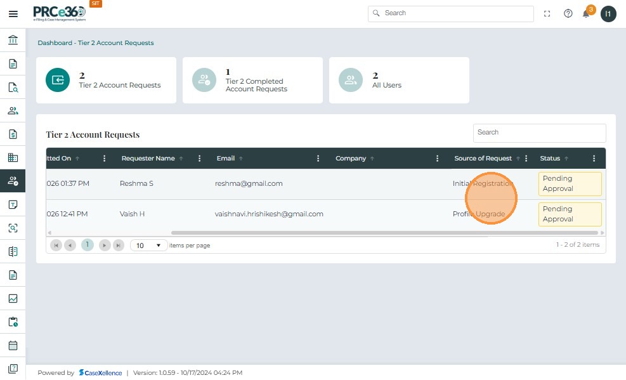Go to previous page in pager
Screen dimensions: 626x380
coord(70,245)
